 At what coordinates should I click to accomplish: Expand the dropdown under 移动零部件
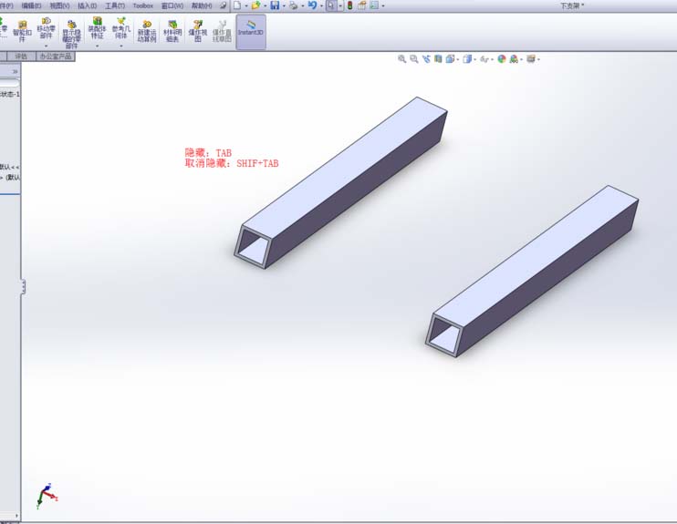47,46
